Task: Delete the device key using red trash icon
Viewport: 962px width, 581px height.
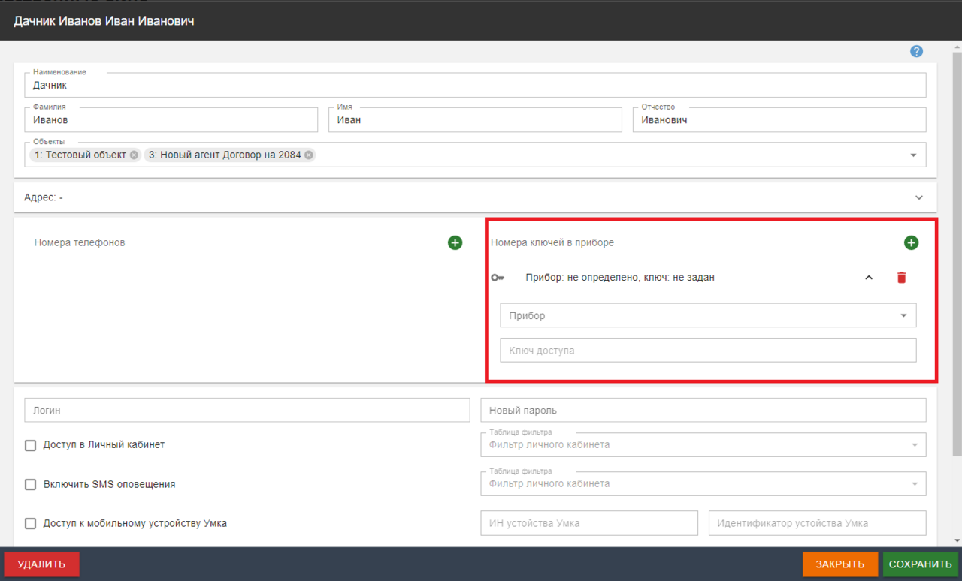Action: 902,278
